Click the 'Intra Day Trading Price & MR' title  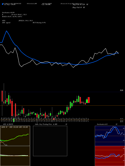(46, 124)
